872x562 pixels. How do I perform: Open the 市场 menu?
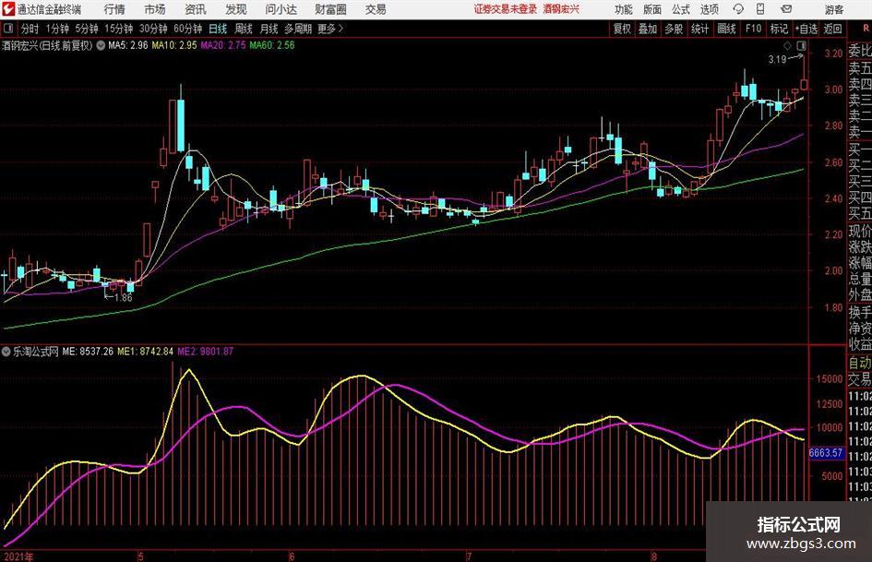[x=155, y=9]
